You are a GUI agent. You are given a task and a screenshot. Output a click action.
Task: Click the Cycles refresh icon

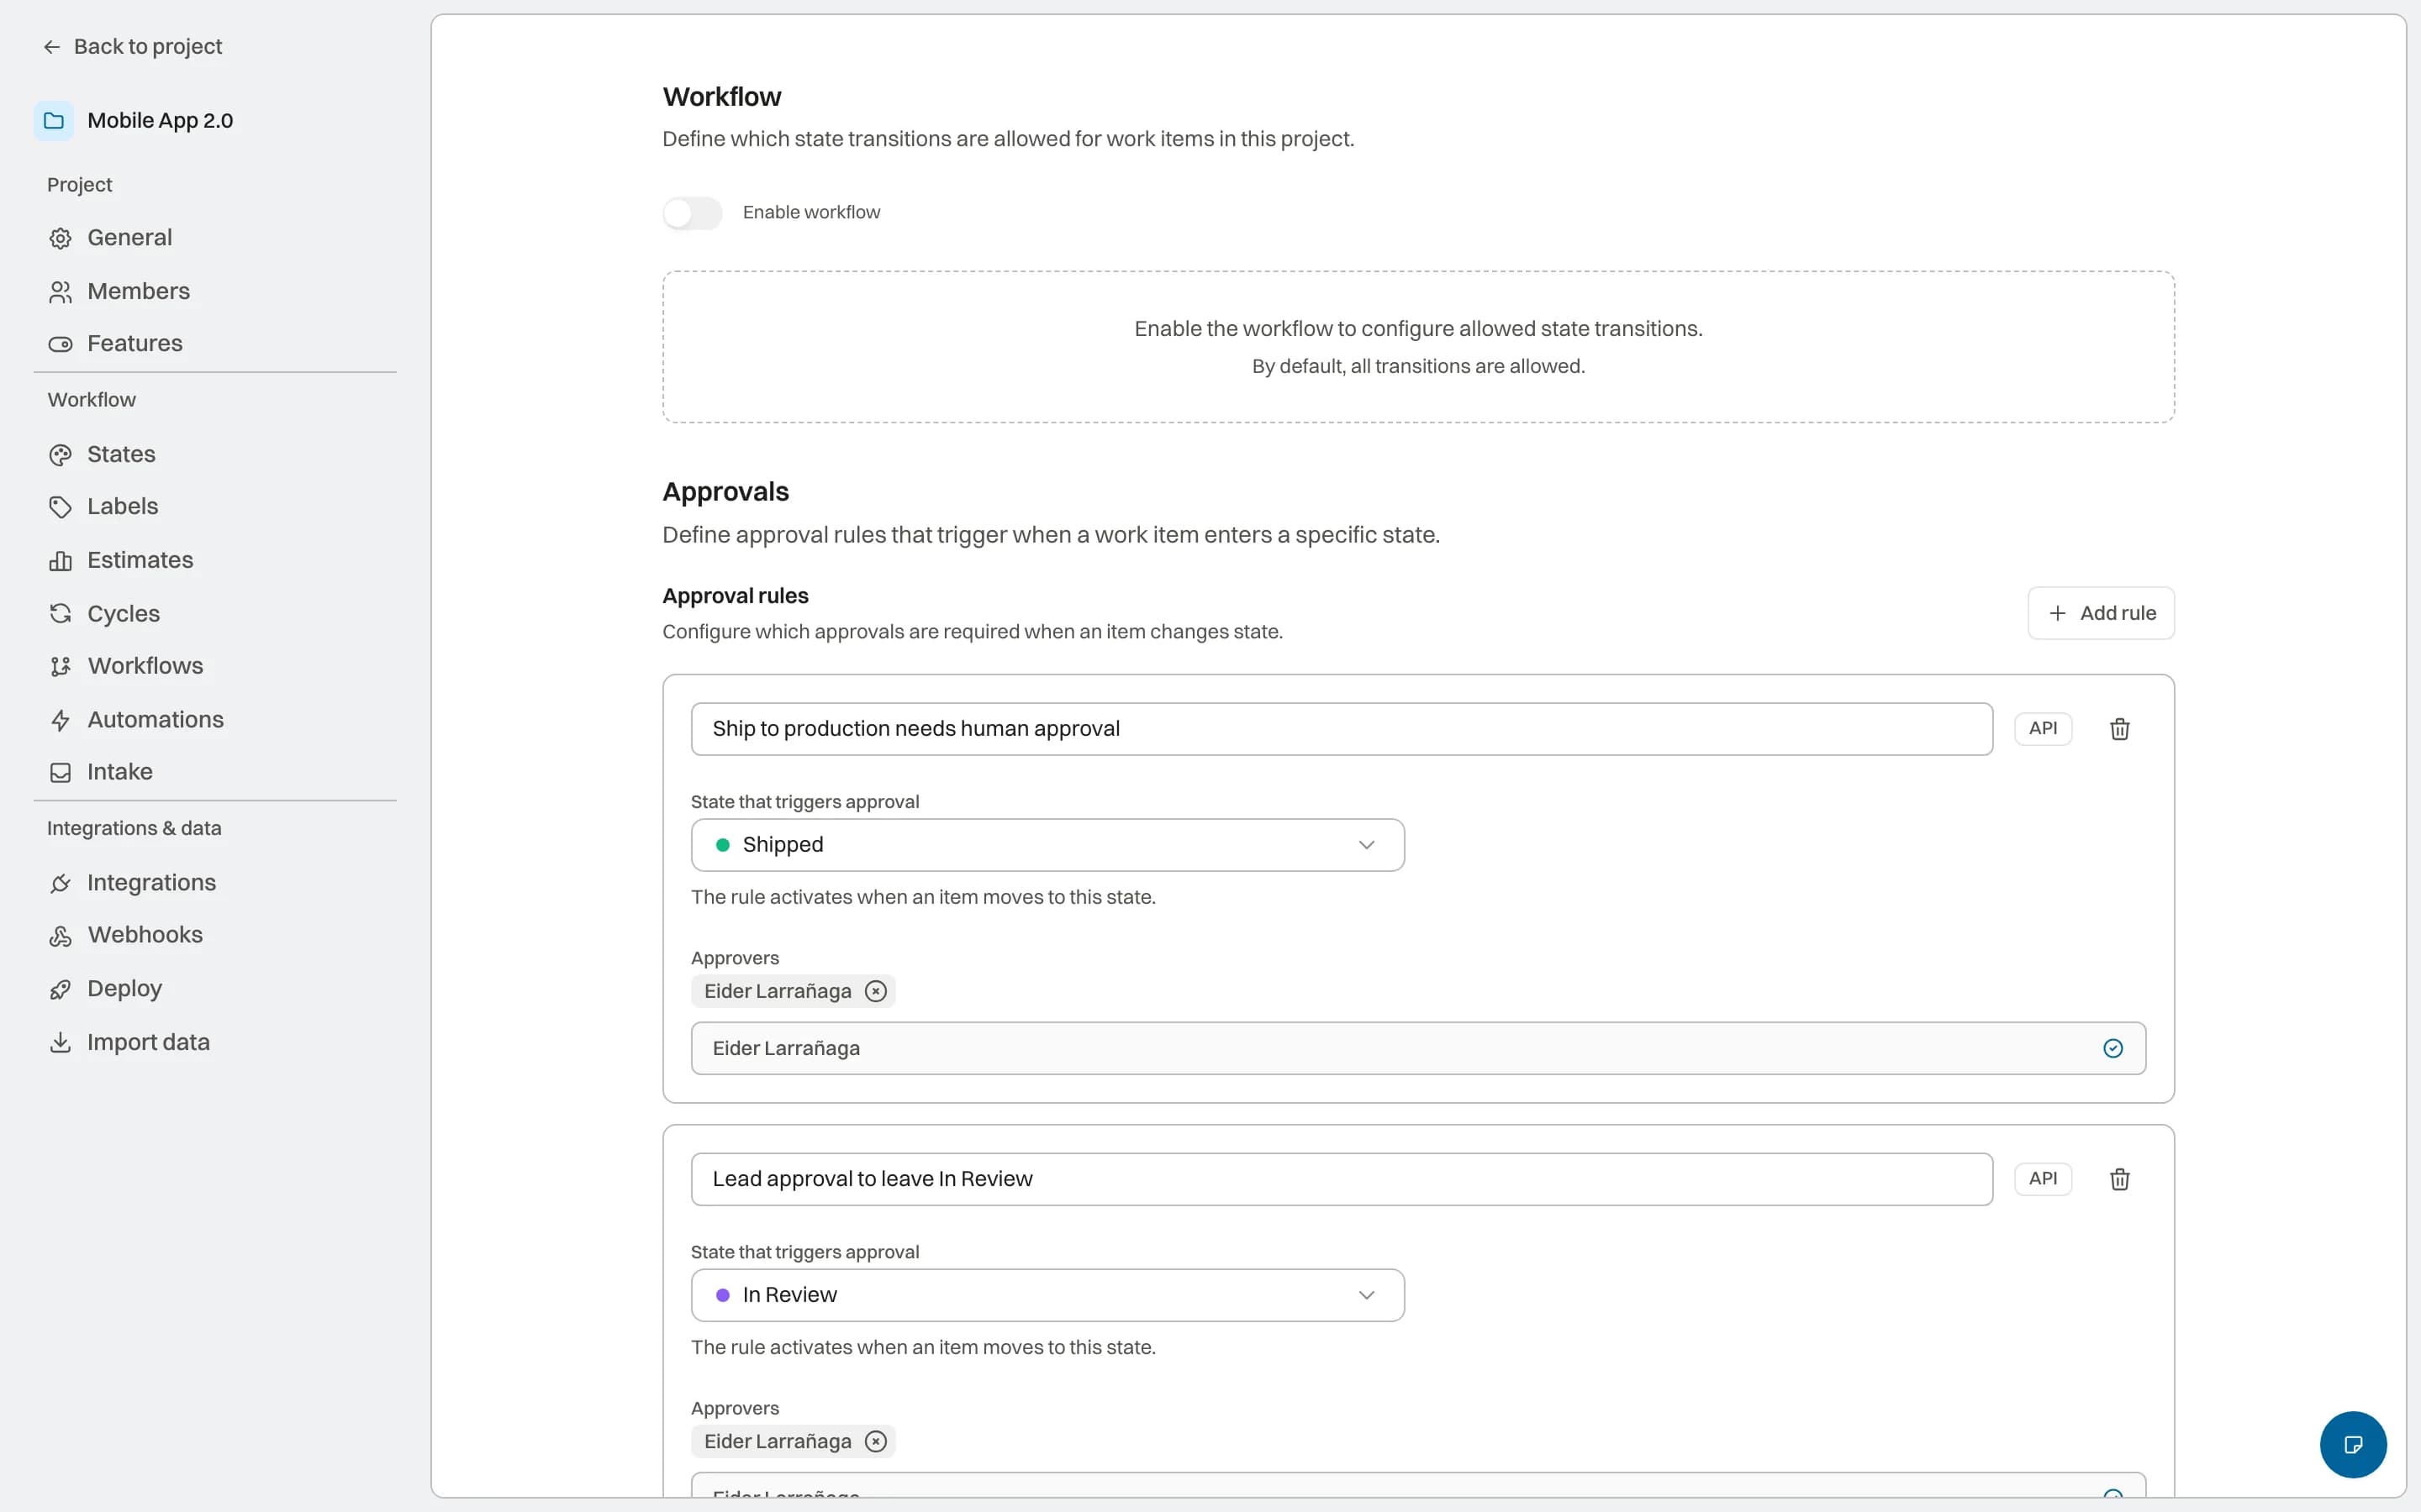[61, 614]
